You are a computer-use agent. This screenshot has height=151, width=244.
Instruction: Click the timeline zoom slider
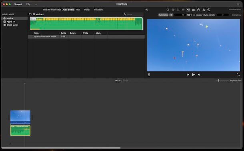click(x=222, y=80)
